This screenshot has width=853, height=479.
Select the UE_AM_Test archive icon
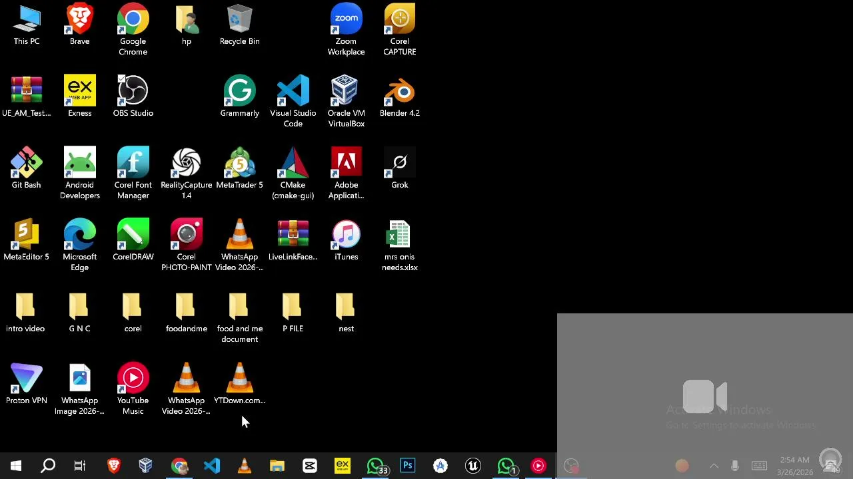(x=27, y=97)
